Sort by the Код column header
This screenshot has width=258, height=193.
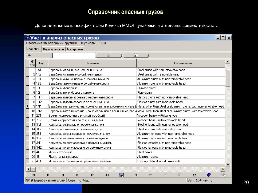pyautogui.click(x=42, y=63)
